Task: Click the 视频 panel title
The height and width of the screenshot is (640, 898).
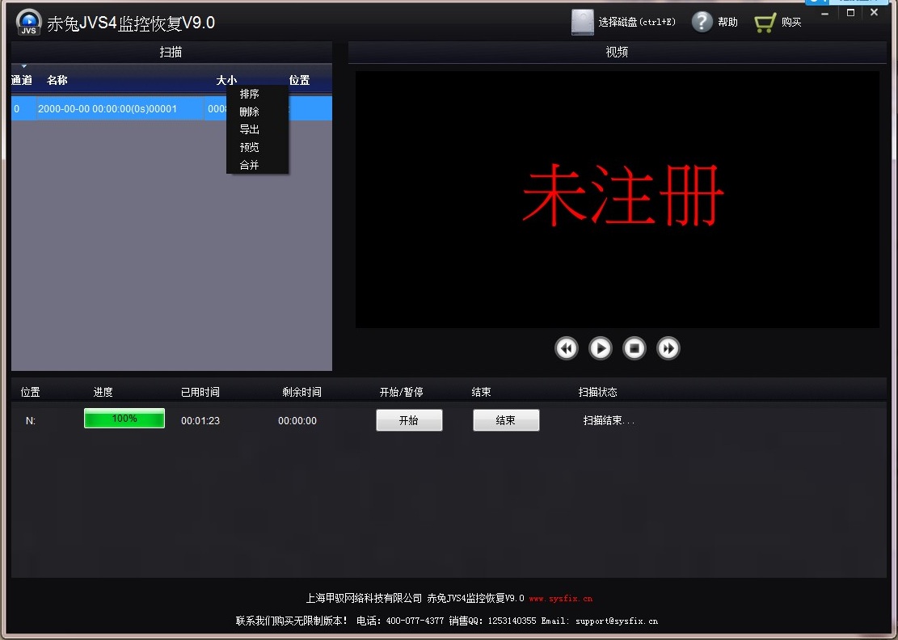Action: coord(617,52)
